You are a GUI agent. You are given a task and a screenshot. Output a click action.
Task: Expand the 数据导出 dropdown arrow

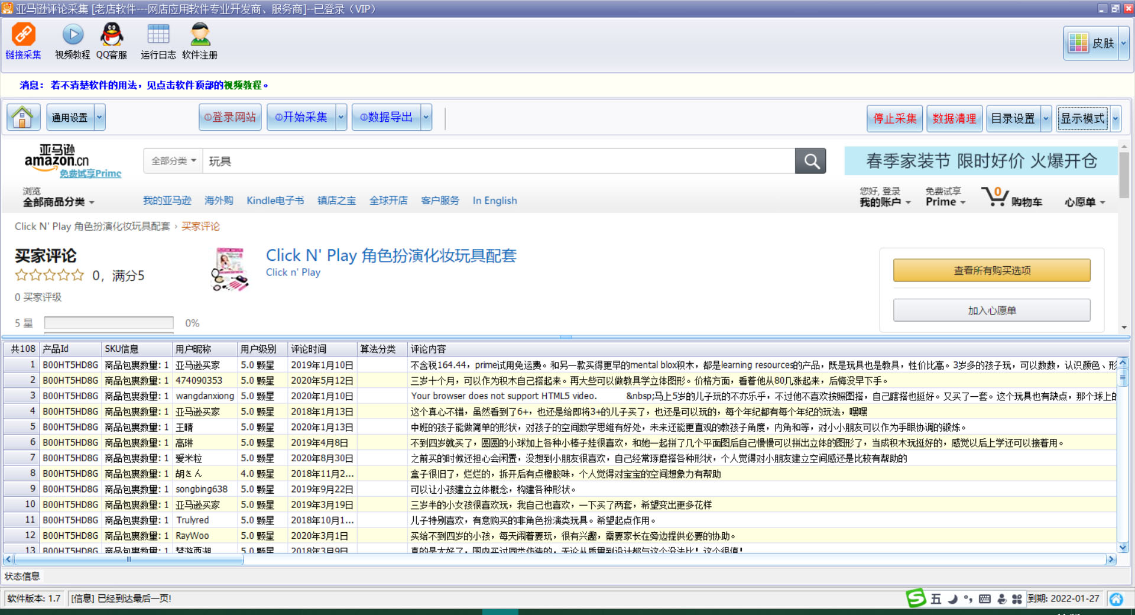[x=426, y=117]
